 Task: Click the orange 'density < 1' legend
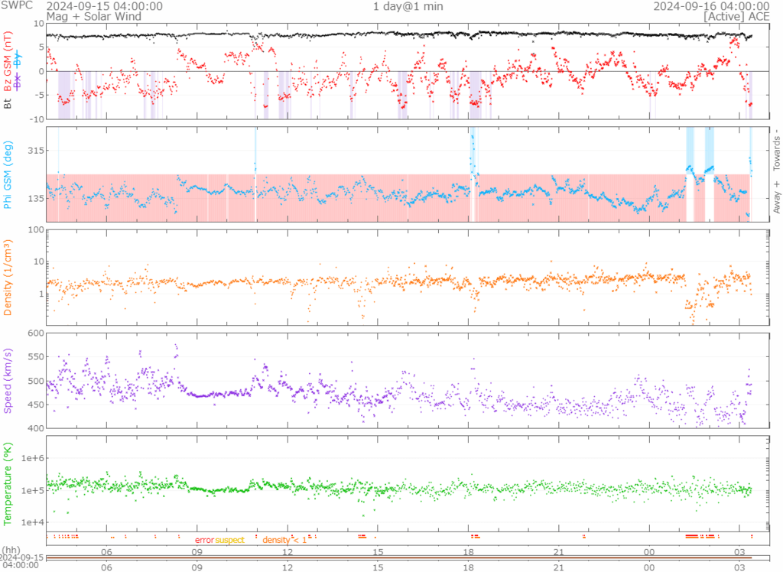284,540
